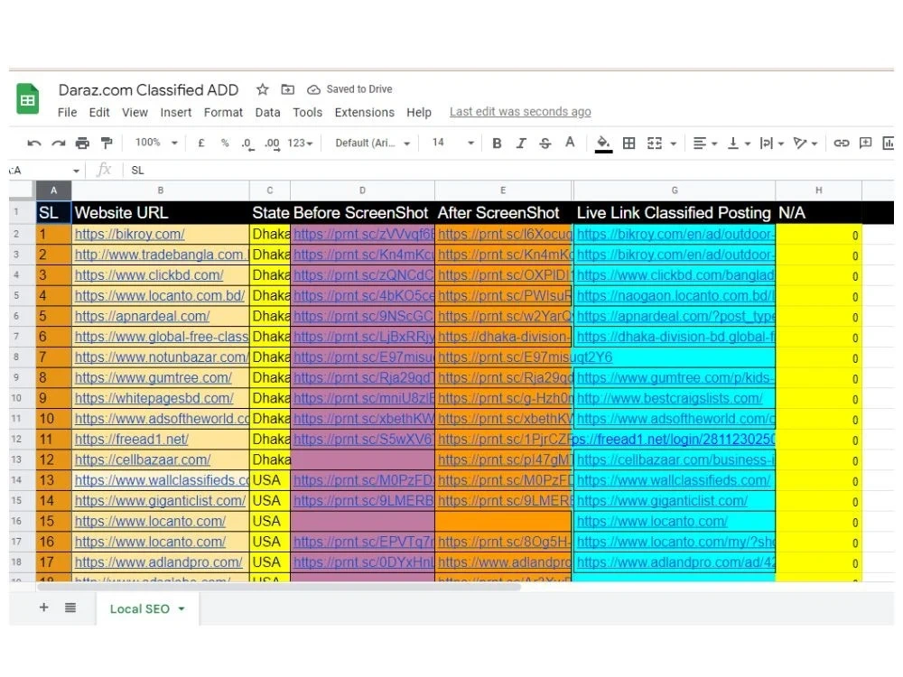Viewport: 903px width, 677px height.
Task: Select the paint format tool
Action: [x=107, y=143]
